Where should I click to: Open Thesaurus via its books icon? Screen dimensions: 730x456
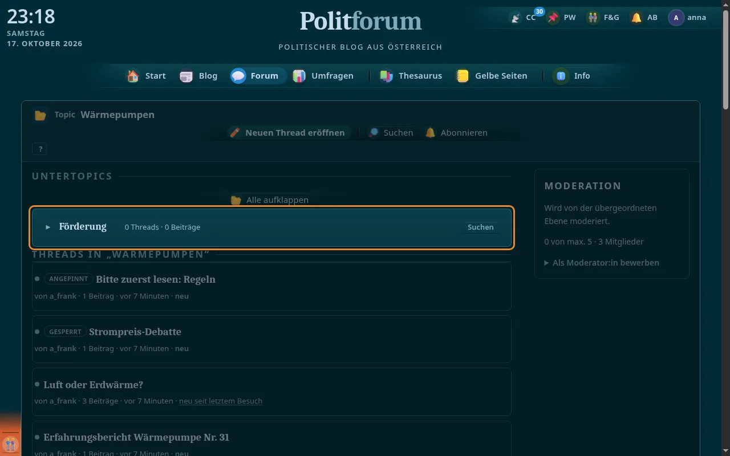(x=387, y=76)
